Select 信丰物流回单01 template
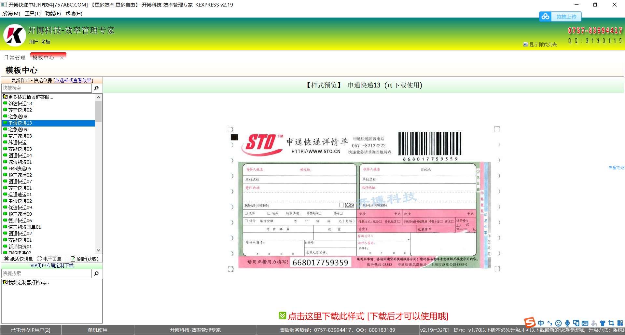The height and width of the screenshot is (335, 625). click(x=24, y=227)
